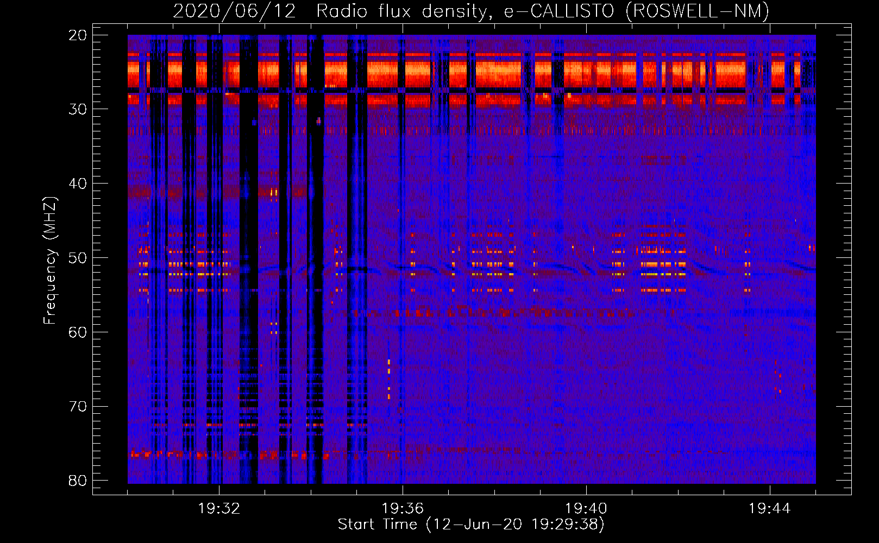Image resolution: width=879 pixels, height=543 pixels.
Task: Click the time tick label "19:32"
Action: click(x=219, y=509)
